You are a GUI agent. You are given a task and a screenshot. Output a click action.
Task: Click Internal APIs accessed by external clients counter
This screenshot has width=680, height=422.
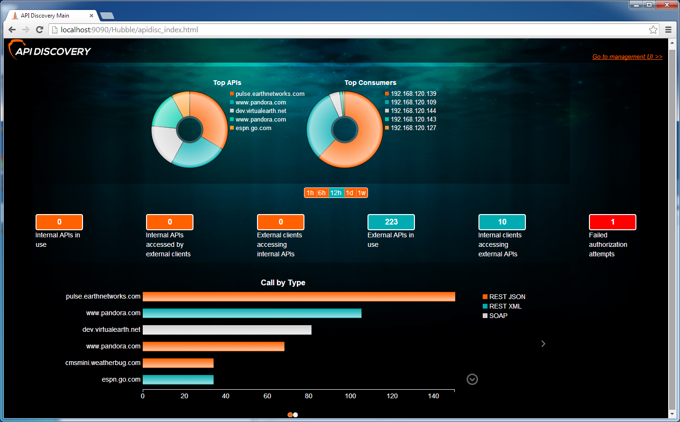tap(170, 222)
